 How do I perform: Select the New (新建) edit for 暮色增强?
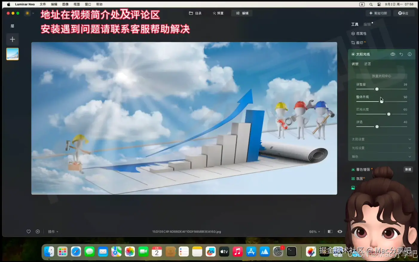408,169
